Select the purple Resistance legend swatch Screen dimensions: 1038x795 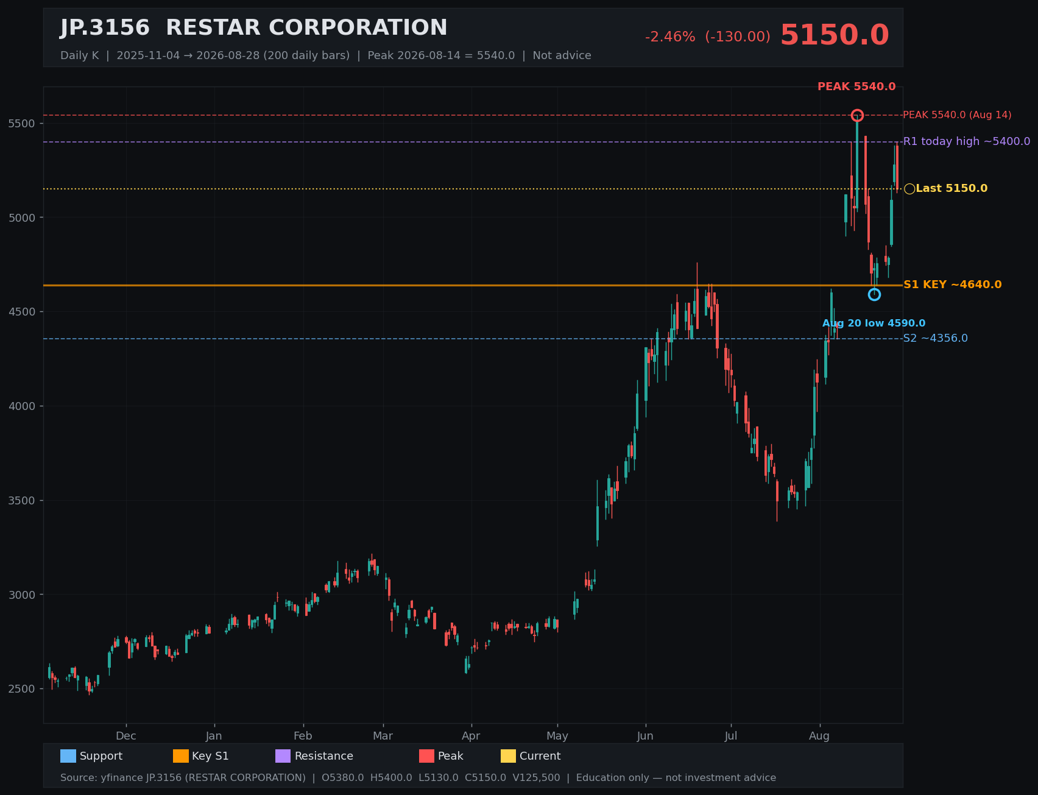click(283, 756)
